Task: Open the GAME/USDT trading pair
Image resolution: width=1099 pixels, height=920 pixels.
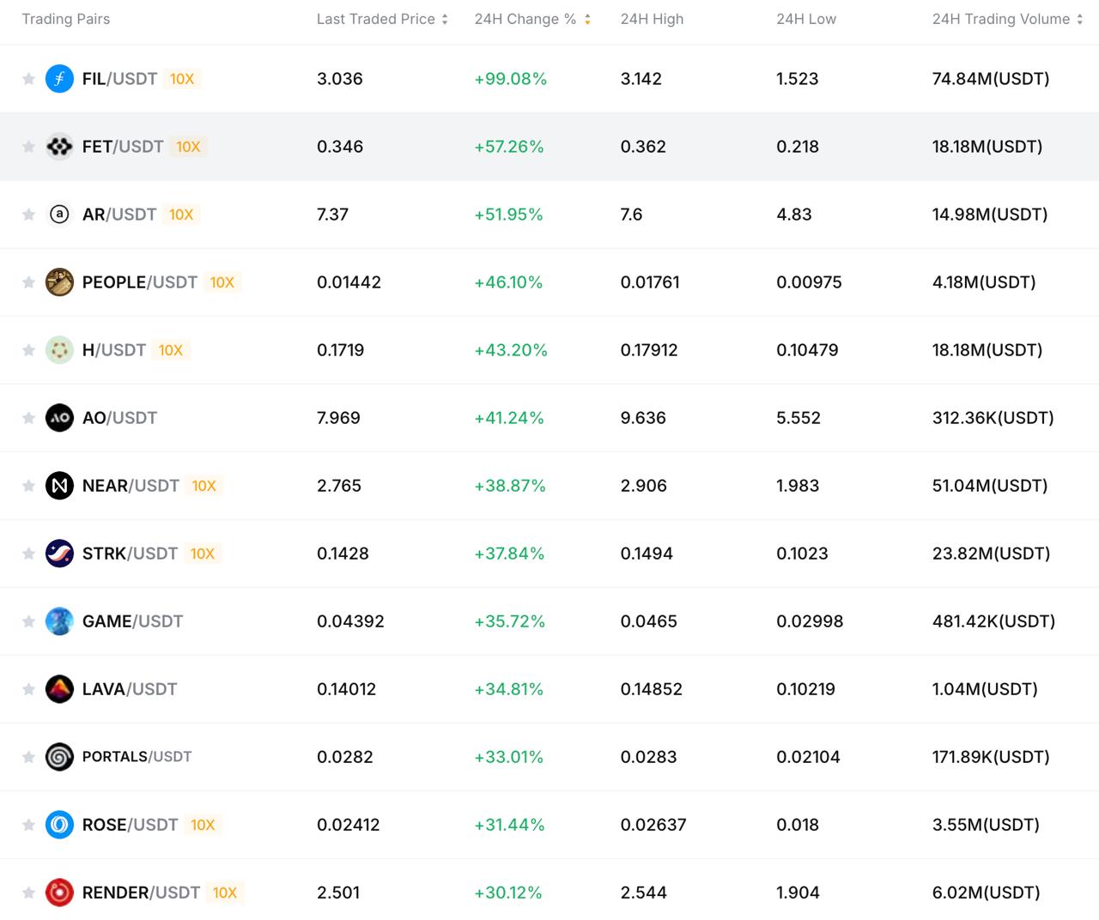Action: 132,621
